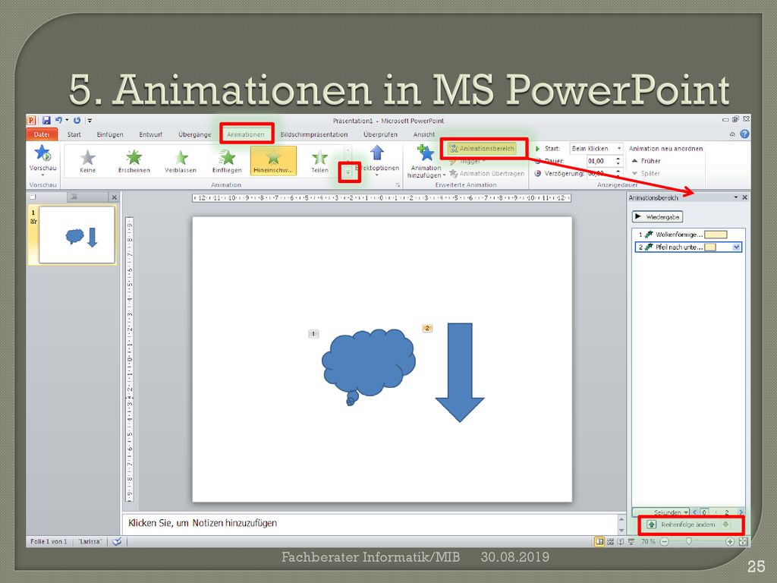Select the blue cloud shape on slide
The height and width of the screenshot is (583, 777).
[368, 365]
